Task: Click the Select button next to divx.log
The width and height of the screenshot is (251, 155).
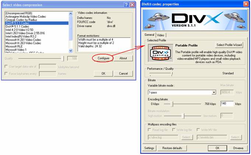Action: coord(187,137)
